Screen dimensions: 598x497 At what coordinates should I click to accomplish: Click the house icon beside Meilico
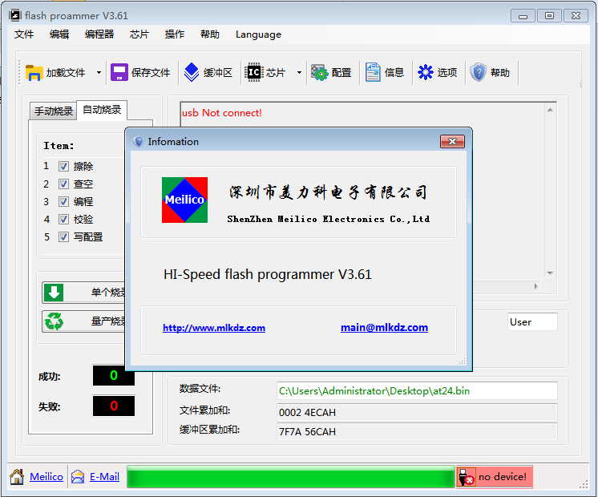(x=17, y=477)
